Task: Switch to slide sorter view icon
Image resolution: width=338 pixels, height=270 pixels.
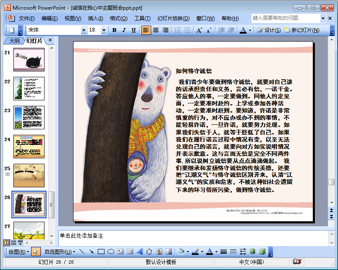Action: point(13,243)
